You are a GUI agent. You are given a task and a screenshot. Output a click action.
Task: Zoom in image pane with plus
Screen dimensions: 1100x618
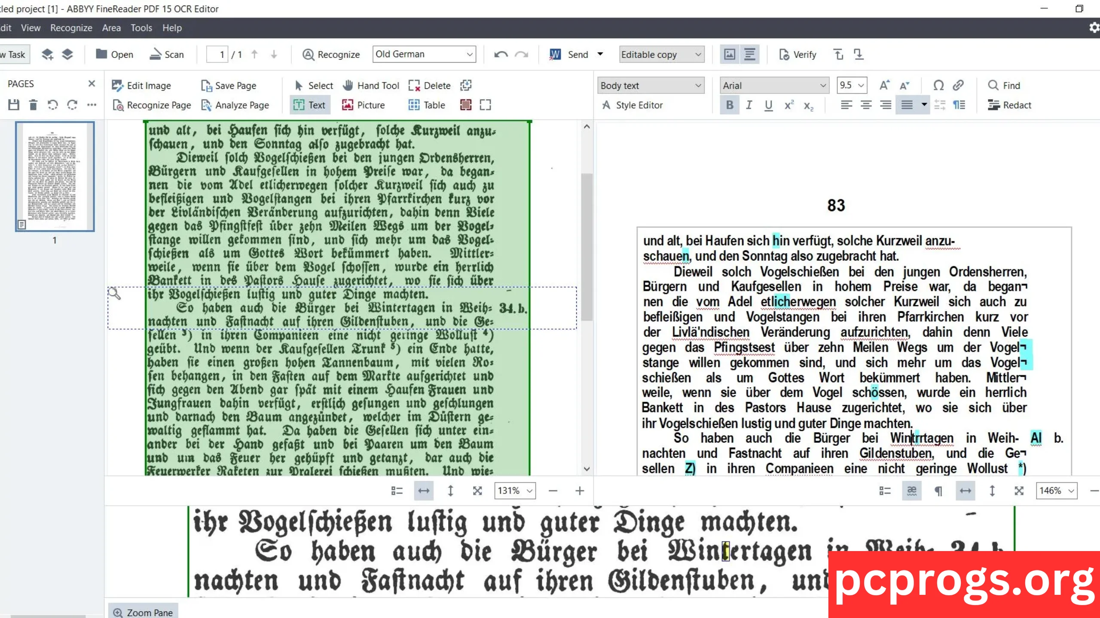tap(580, 491)
